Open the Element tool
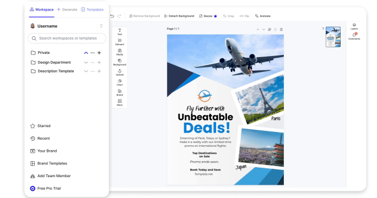This screenshot has height=198, width=377. tap(120, 42)
